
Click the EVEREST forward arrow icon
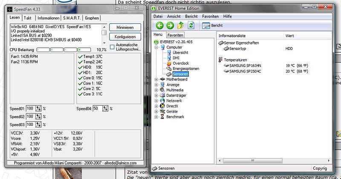pyautogui.click(x=170, y=26)
